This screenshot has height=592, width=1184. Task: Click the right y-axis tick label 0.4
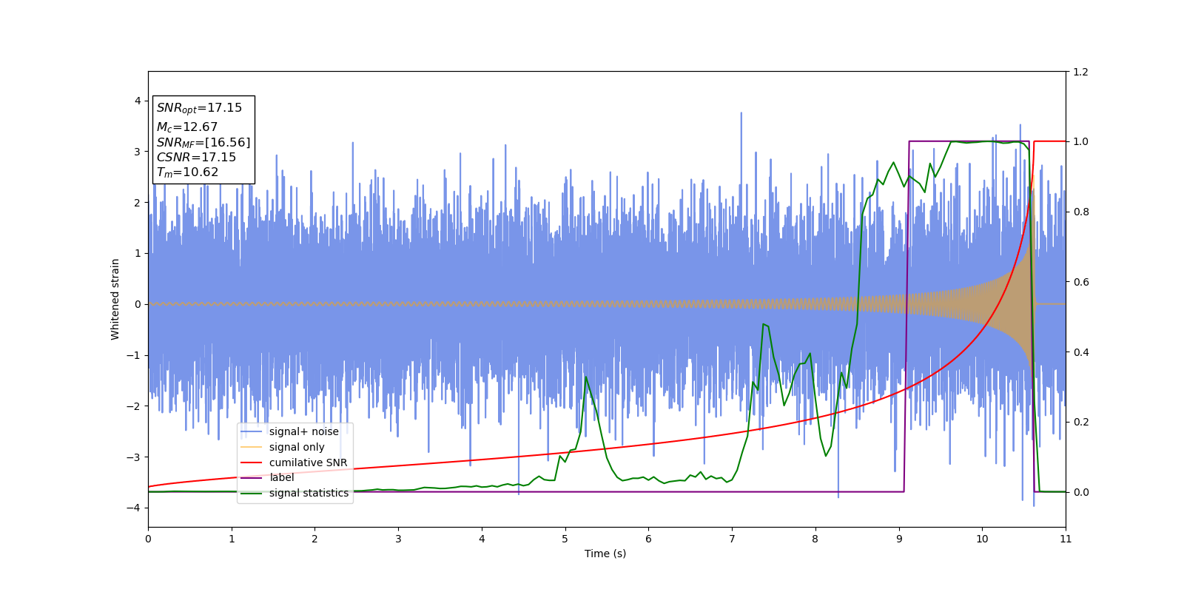coord(1080,352)
